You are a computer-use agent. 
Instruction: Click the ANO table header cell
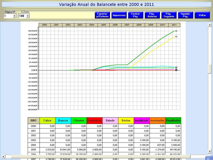(x=34, y=121)
